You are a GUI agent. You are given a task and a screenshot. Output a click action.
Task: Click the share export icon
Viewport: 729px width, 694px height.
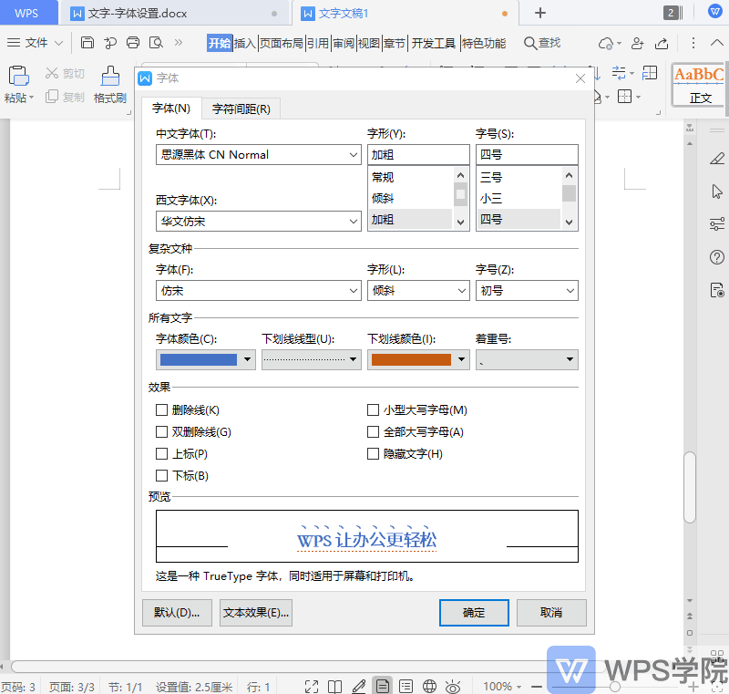pos(662,43)
